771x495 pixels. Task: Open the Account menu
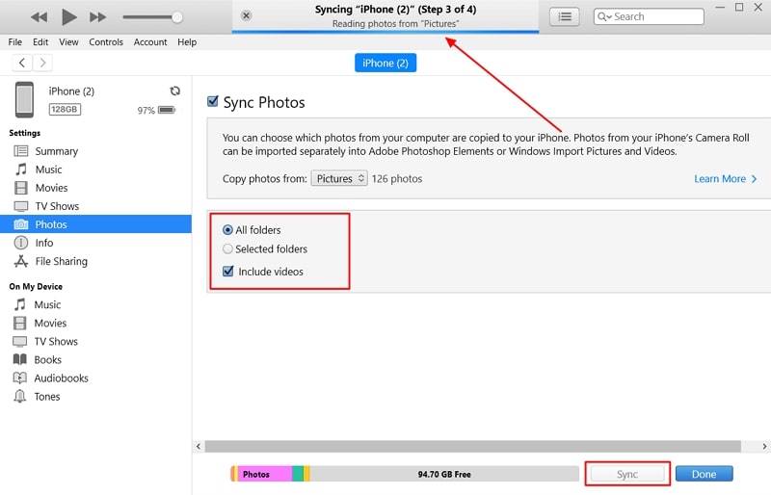[x=150, y=42]
